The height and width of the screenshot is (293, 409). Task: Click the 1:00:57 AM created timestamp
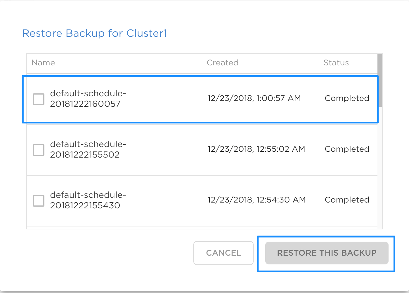click(254, 98)
